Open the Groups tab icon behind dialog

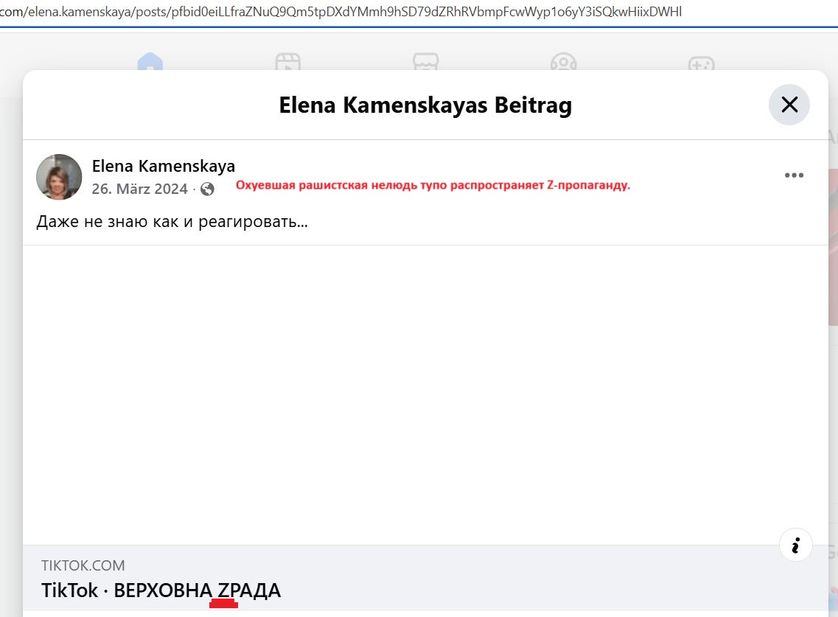[x=564, y=61]
